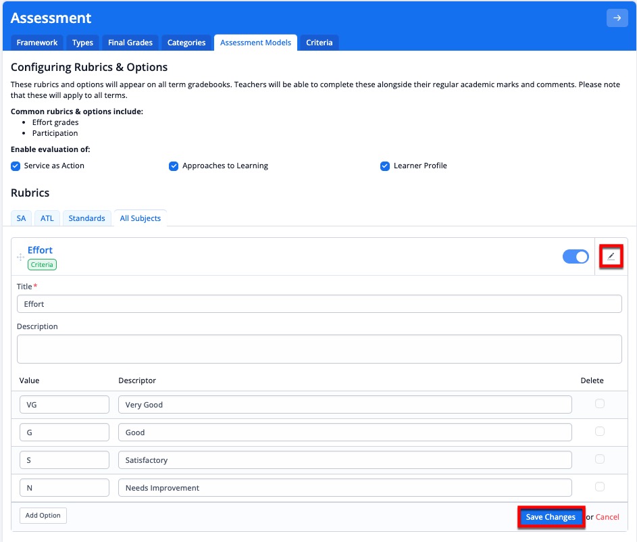Uncheck Approaches to Learning
This screenshot has width=637, height=542.
point(174,166)
